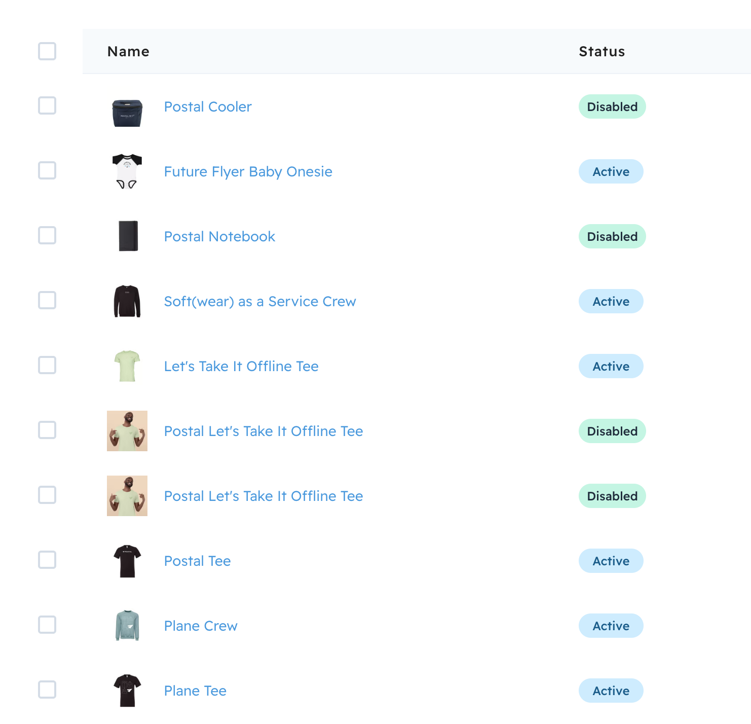Select the Future Flyer Baby Onesie checkbox
The image size is (751, 724).
coord(47,171)
